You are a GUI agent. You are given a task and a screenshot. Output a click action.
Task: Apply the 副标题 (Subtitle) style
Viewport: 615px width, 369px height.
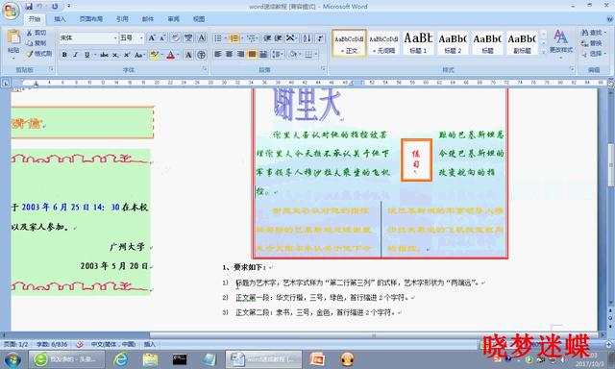[x=522, y=43]
